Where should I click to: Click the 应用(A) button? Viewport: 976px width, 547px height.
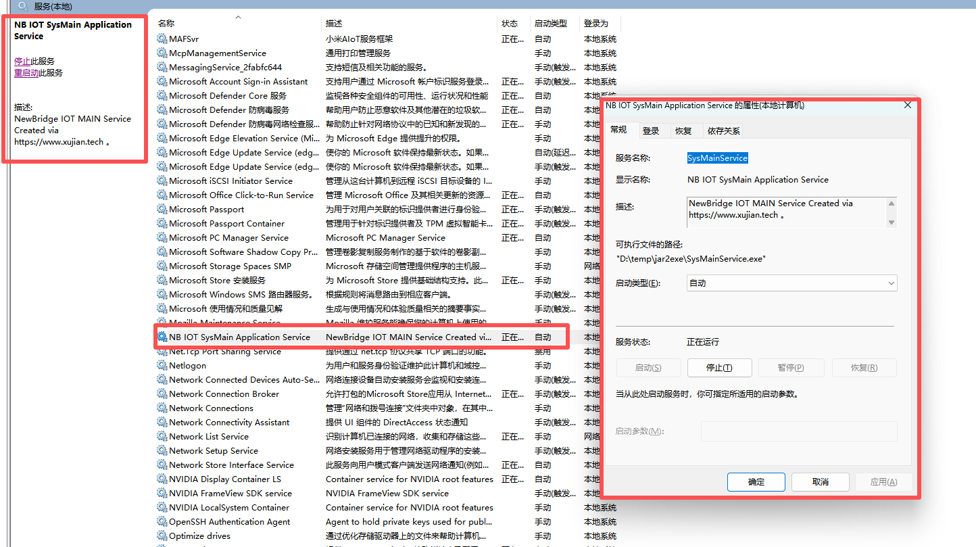click(x=884, y=482)
